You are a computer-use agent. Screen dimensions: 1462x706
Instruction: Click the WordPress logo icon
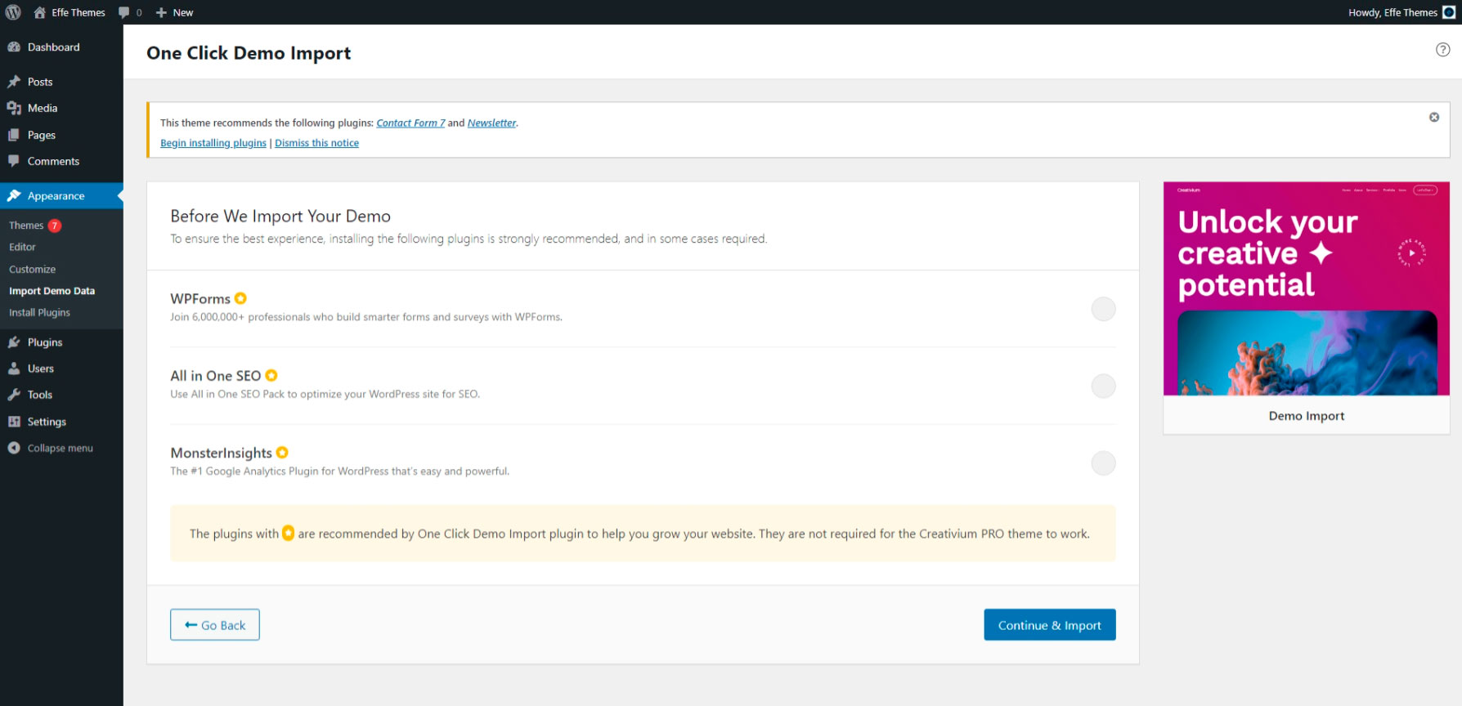tap(13, 12)
